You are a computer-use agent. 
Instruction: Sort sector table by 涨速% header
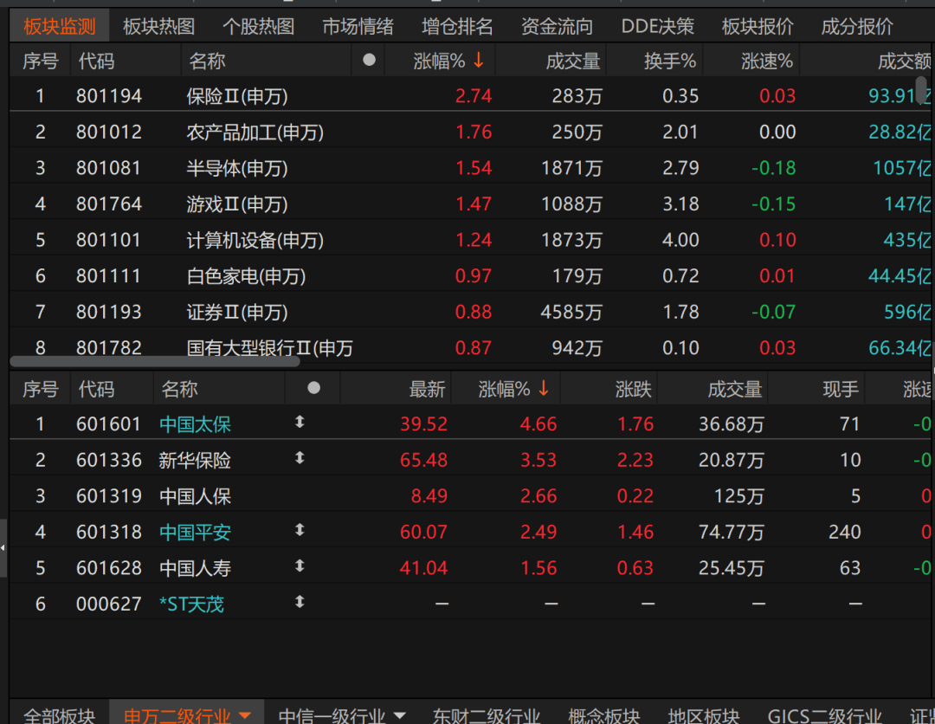click(x=767, y=61)
